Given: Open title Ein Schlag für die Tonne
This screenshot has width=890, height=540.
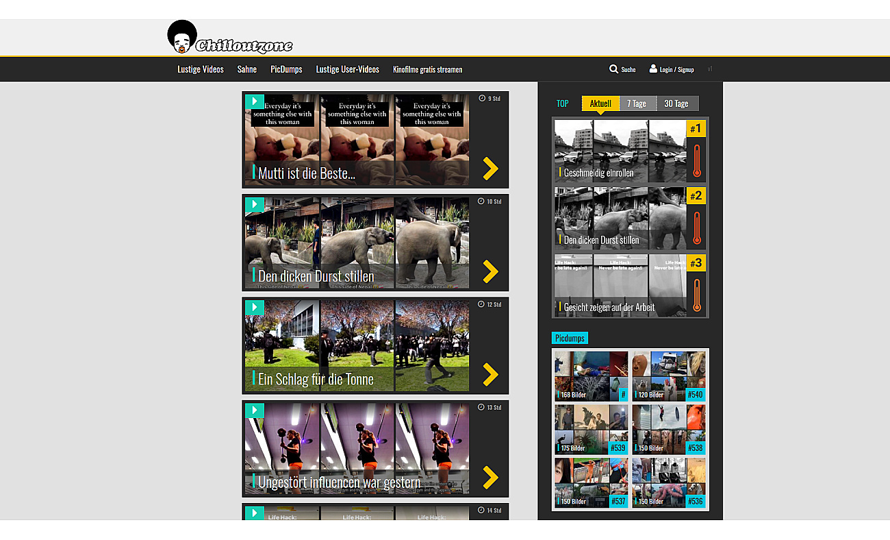Looking at the screenshot, I should tap(316, 379).
